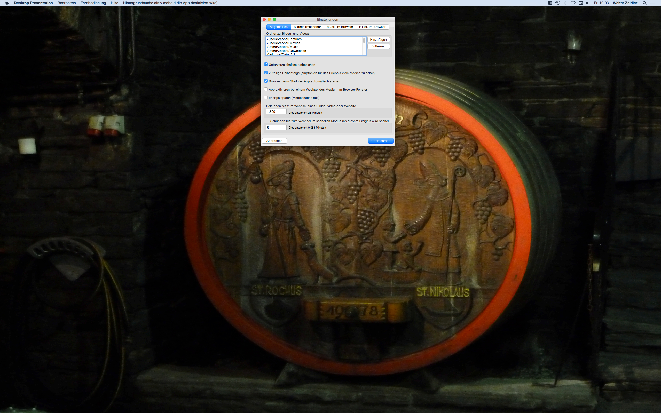Switch to the Bildschirmschoner tab
The image size is (661, 413).
click(307, 27)
